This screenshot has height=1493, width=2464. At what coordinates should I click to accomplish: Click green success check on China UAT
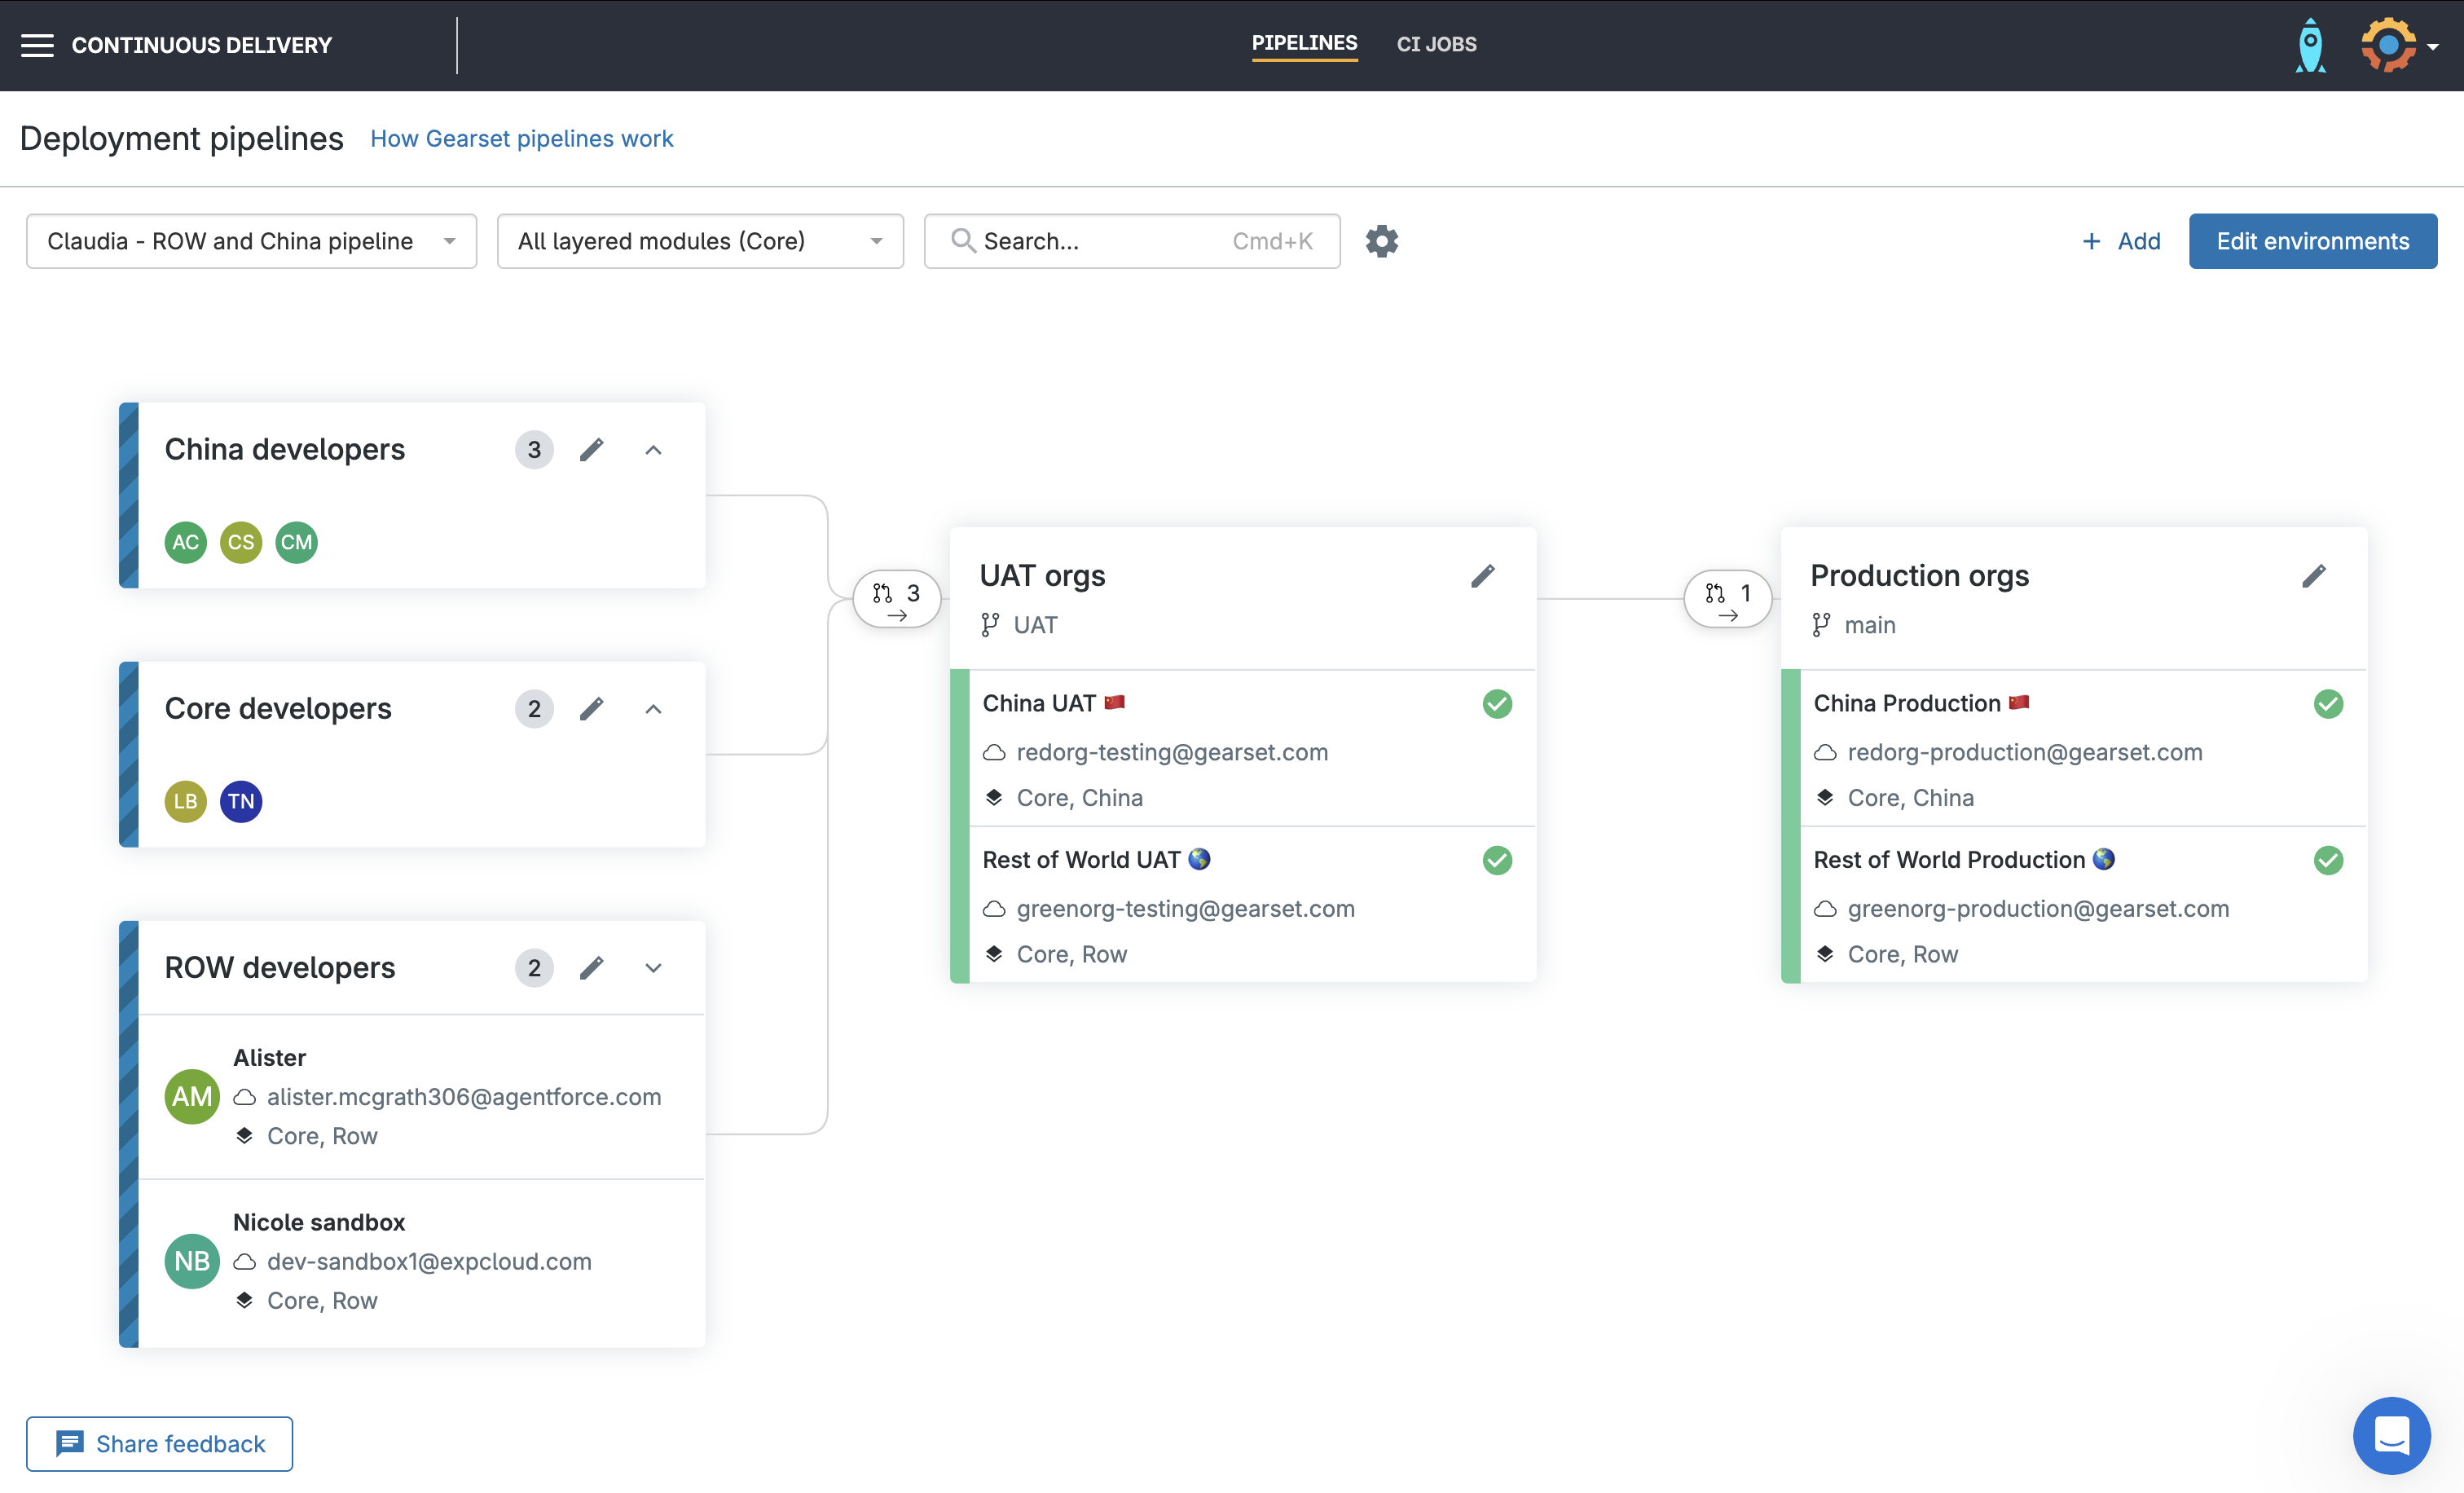pos(1497,703)
